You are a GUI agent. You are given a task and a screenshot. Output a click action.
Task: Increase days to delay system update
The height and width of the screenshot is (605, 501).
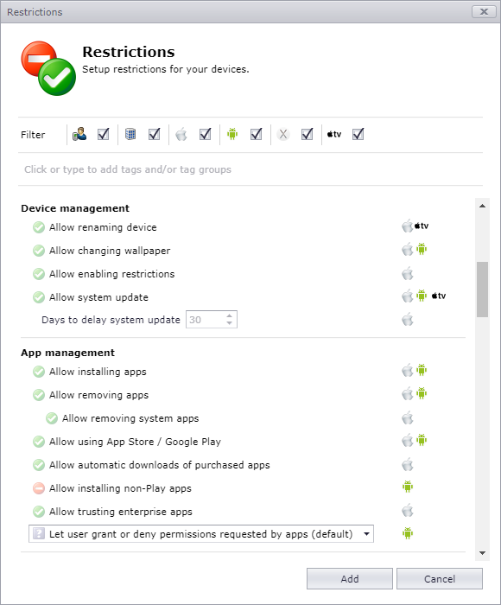(230, 315)
